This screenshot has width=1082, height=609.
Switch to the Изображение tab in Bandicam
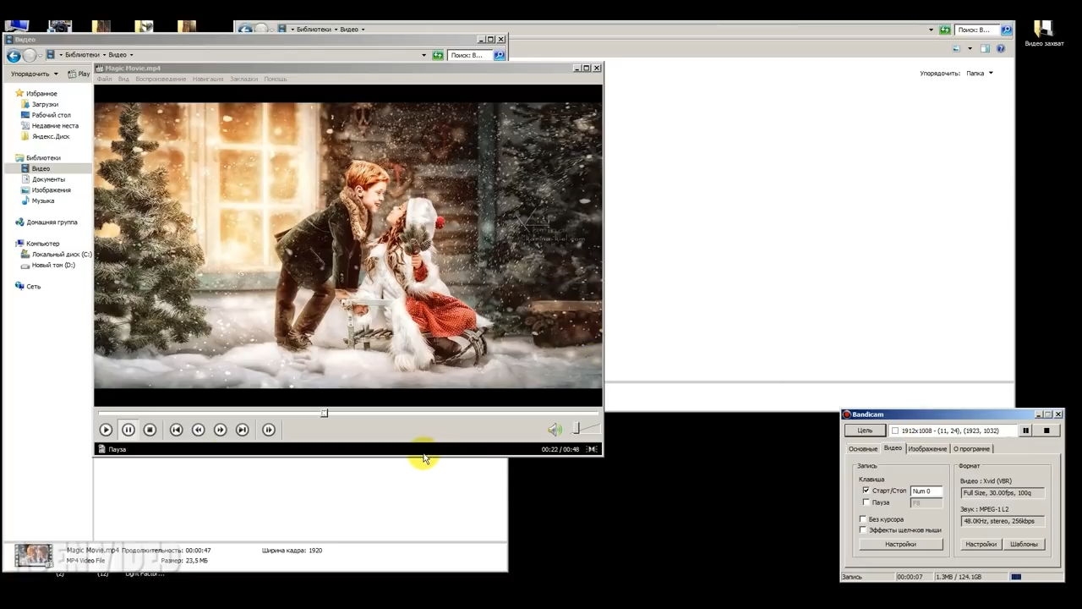pos(928,448)
